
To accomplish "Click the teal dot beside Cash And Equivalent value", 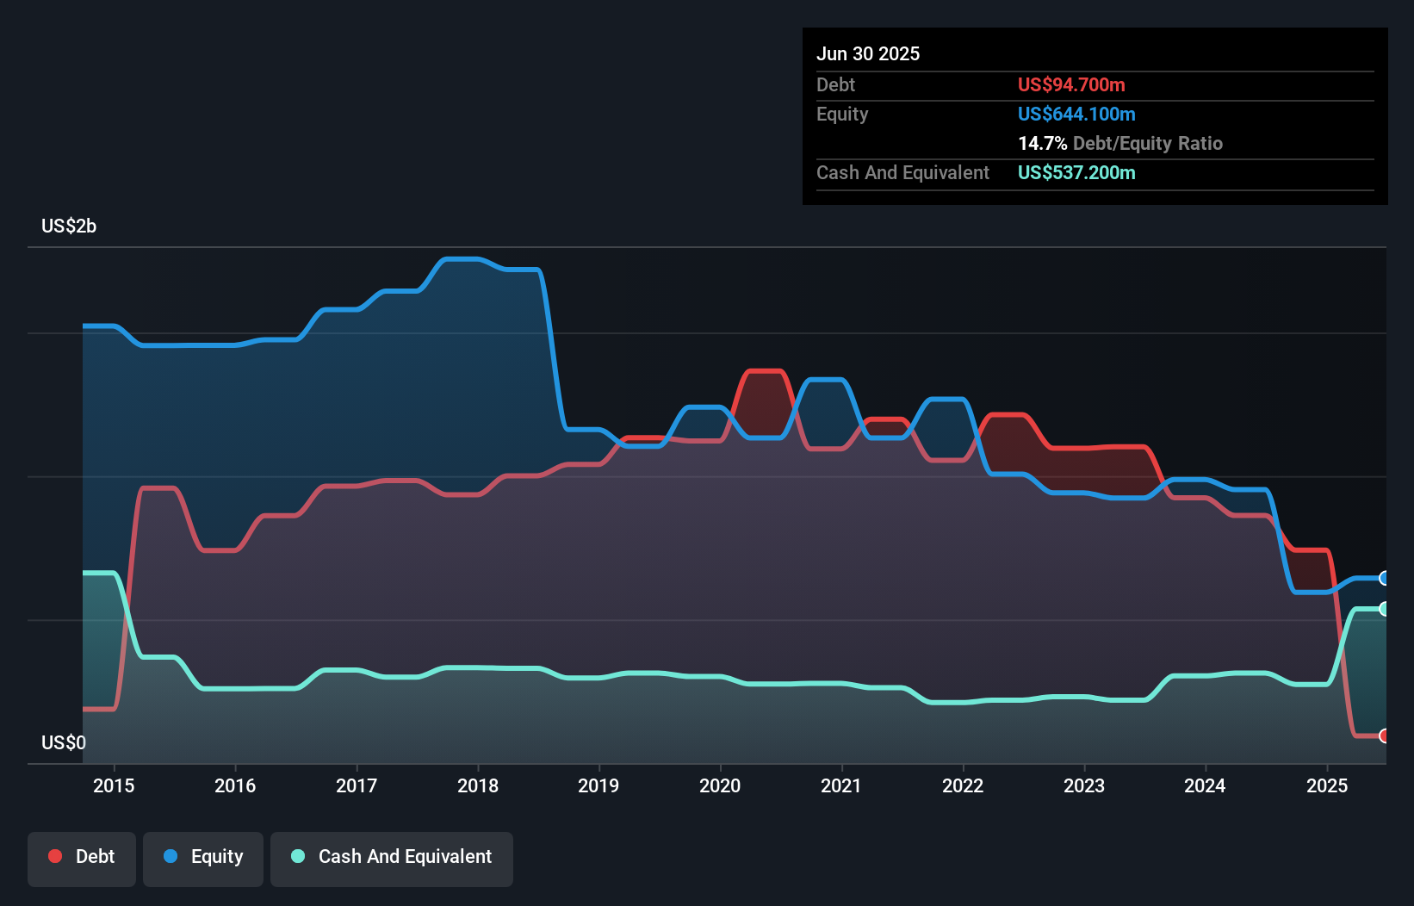I will 1076,172.
